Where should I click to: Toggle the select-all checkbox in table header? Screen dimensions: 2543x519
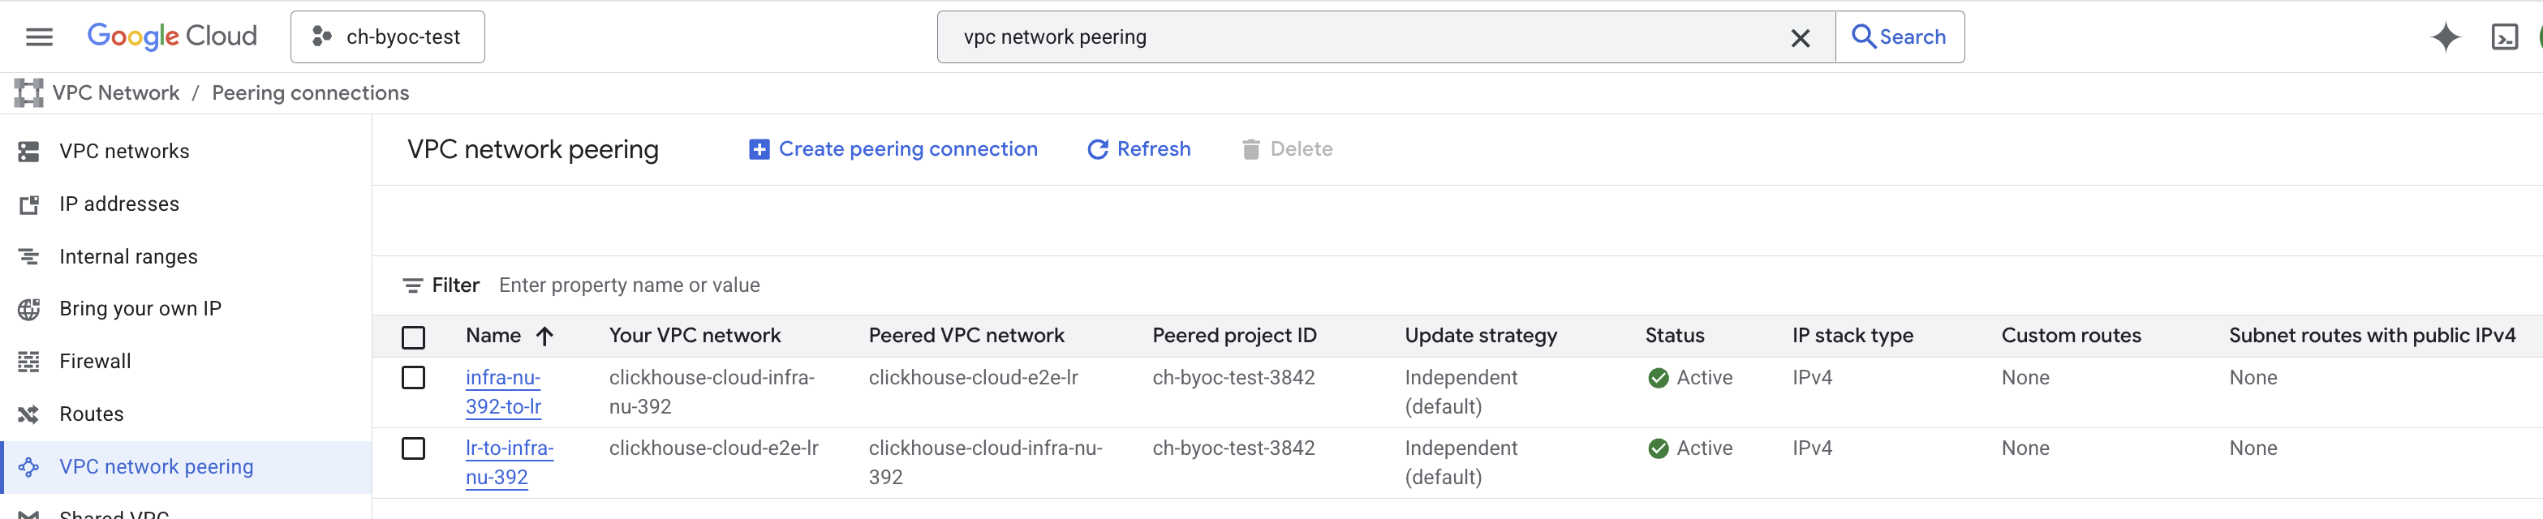click(414, 337)
